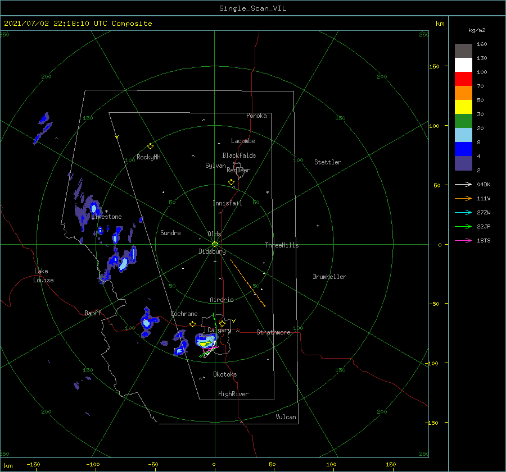
Task: Click the HighRiver city label
Action: [233, 394]
